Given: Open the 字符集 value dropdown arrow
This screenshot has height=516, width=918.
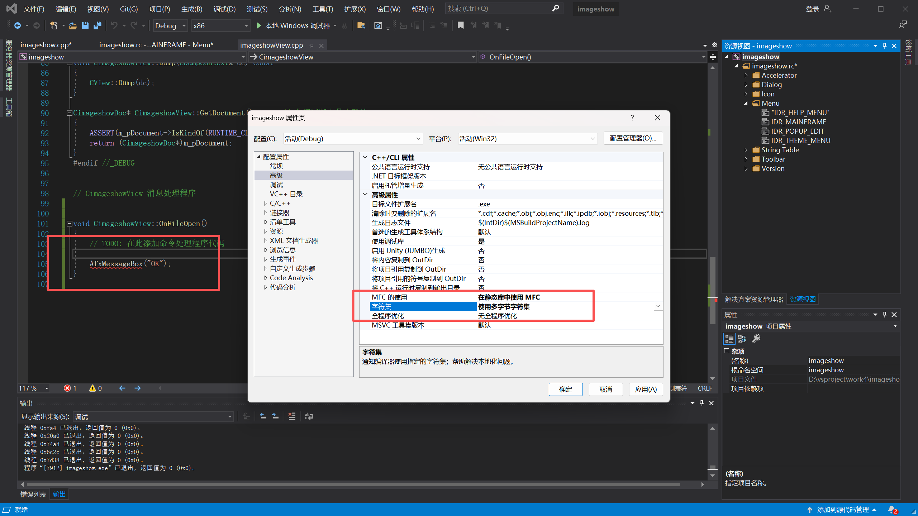Looking at the screenshot, I should 658,306.
